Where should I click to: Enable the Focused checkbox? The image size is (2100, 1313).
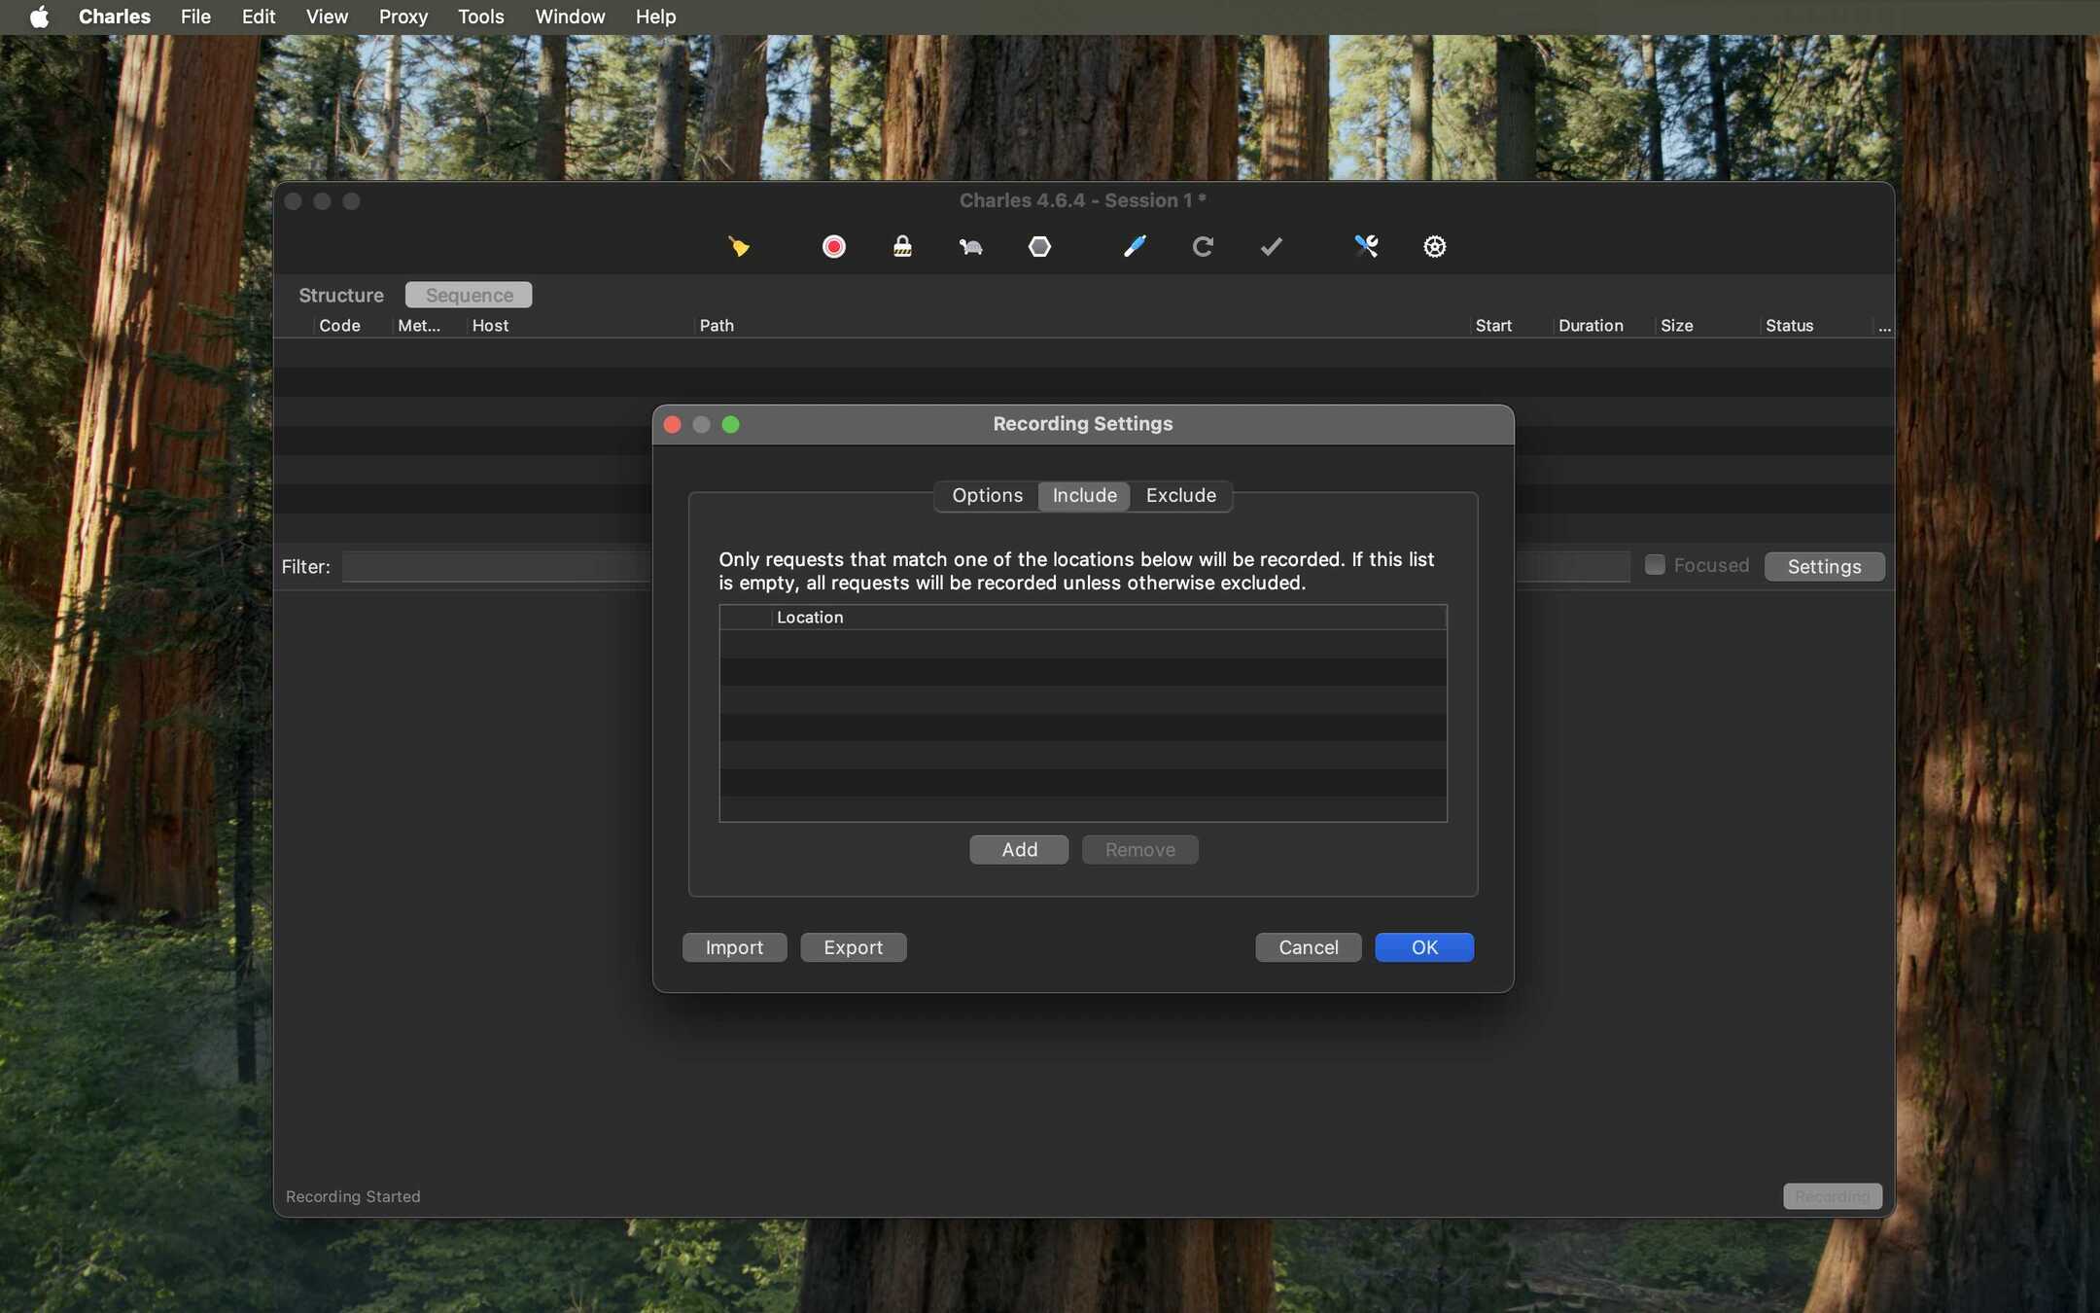(1655, 565)
